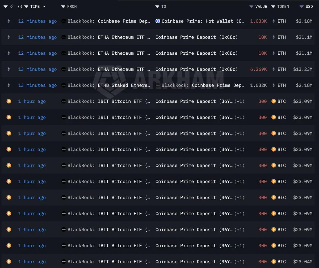This screenshot has width=319, height=268.
Task: Open 'Coinbase Prime: Hot Wallet' recipient
Action: [203, 21]
